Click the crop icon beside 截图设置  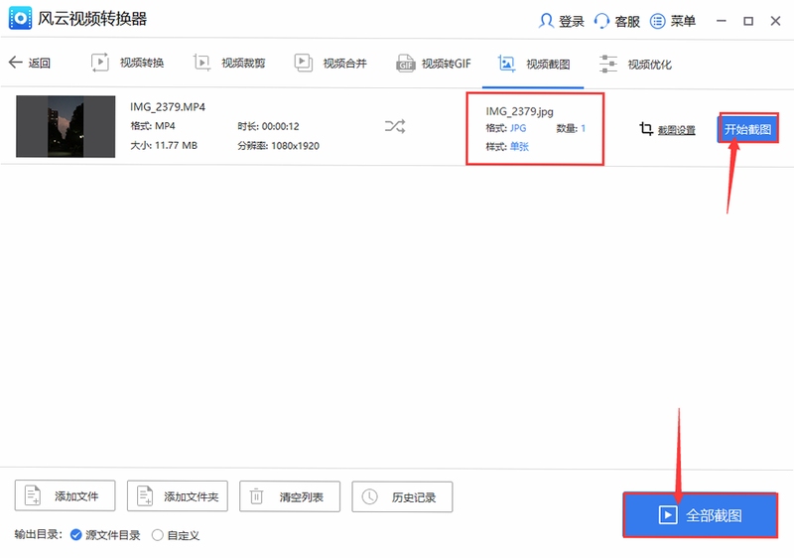pos(646,129)
